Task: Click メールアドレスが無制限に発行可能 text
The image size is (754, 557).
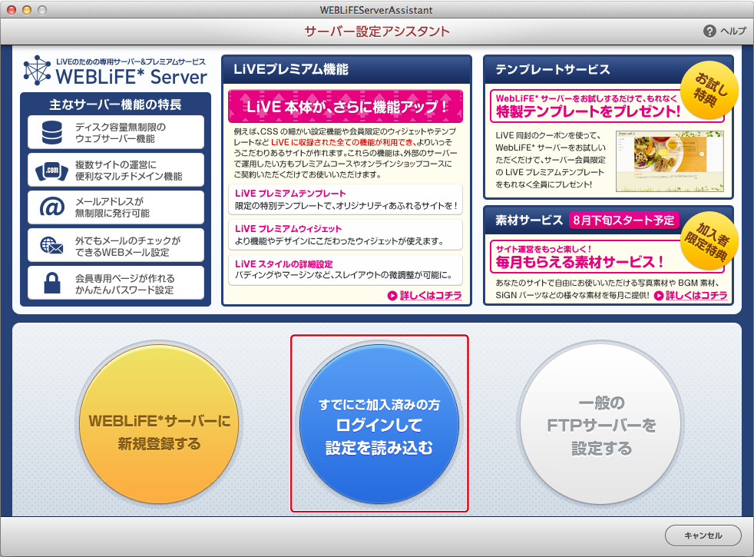Action: pyautogui.click(x=112, y=207)
